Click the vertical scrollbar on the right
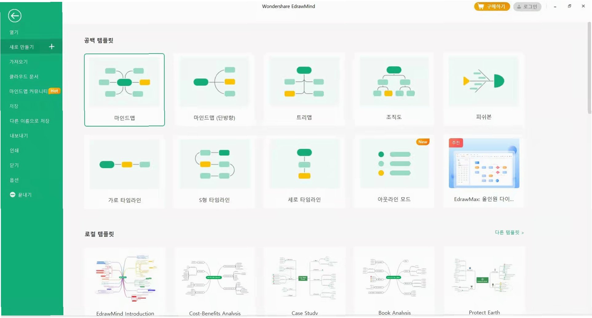The width and height of the screenshot is (592, 318). click(589, 68)
